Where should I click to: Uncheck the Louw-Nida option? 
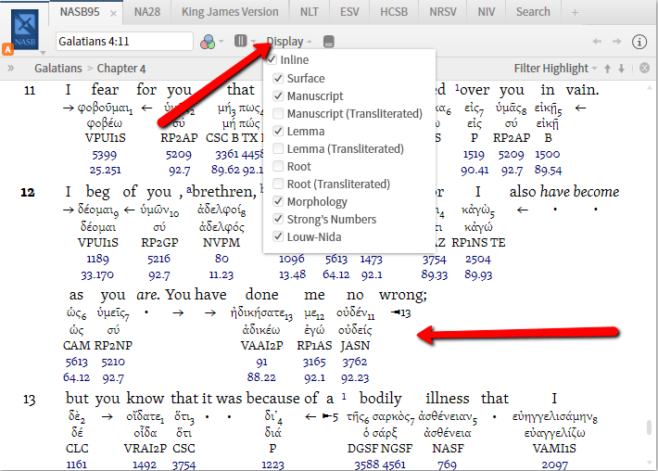(x=278, y=236)
